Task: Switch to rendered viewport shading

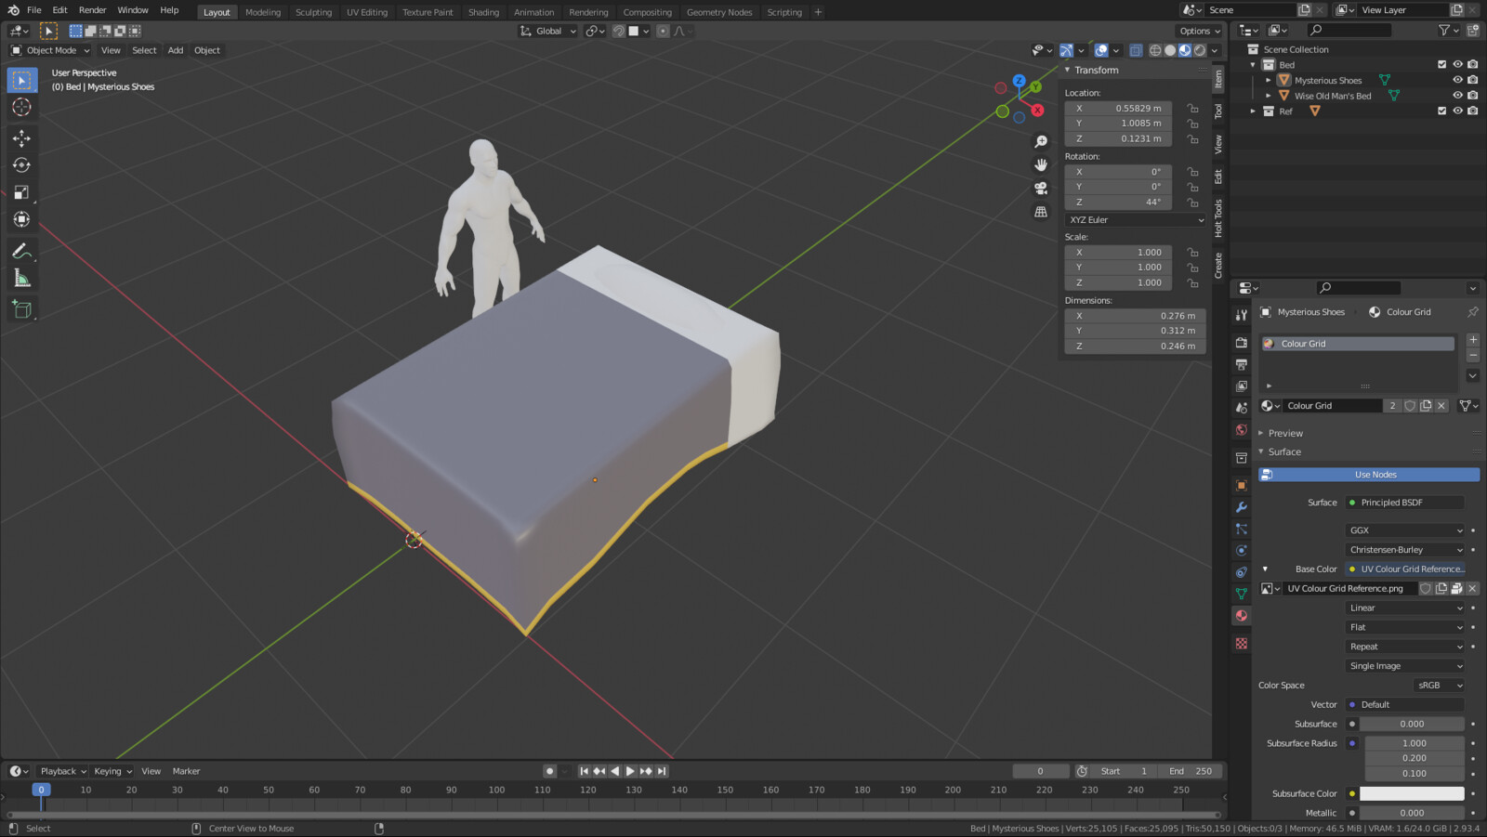Action: pos(1200,50)
